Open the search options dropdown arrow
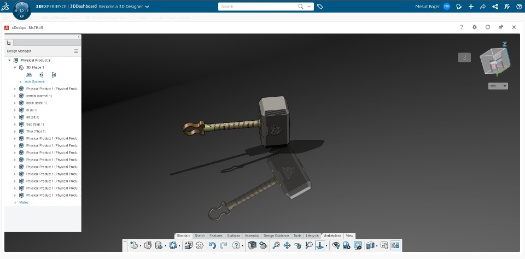525x259 pixels. (309, 7)
